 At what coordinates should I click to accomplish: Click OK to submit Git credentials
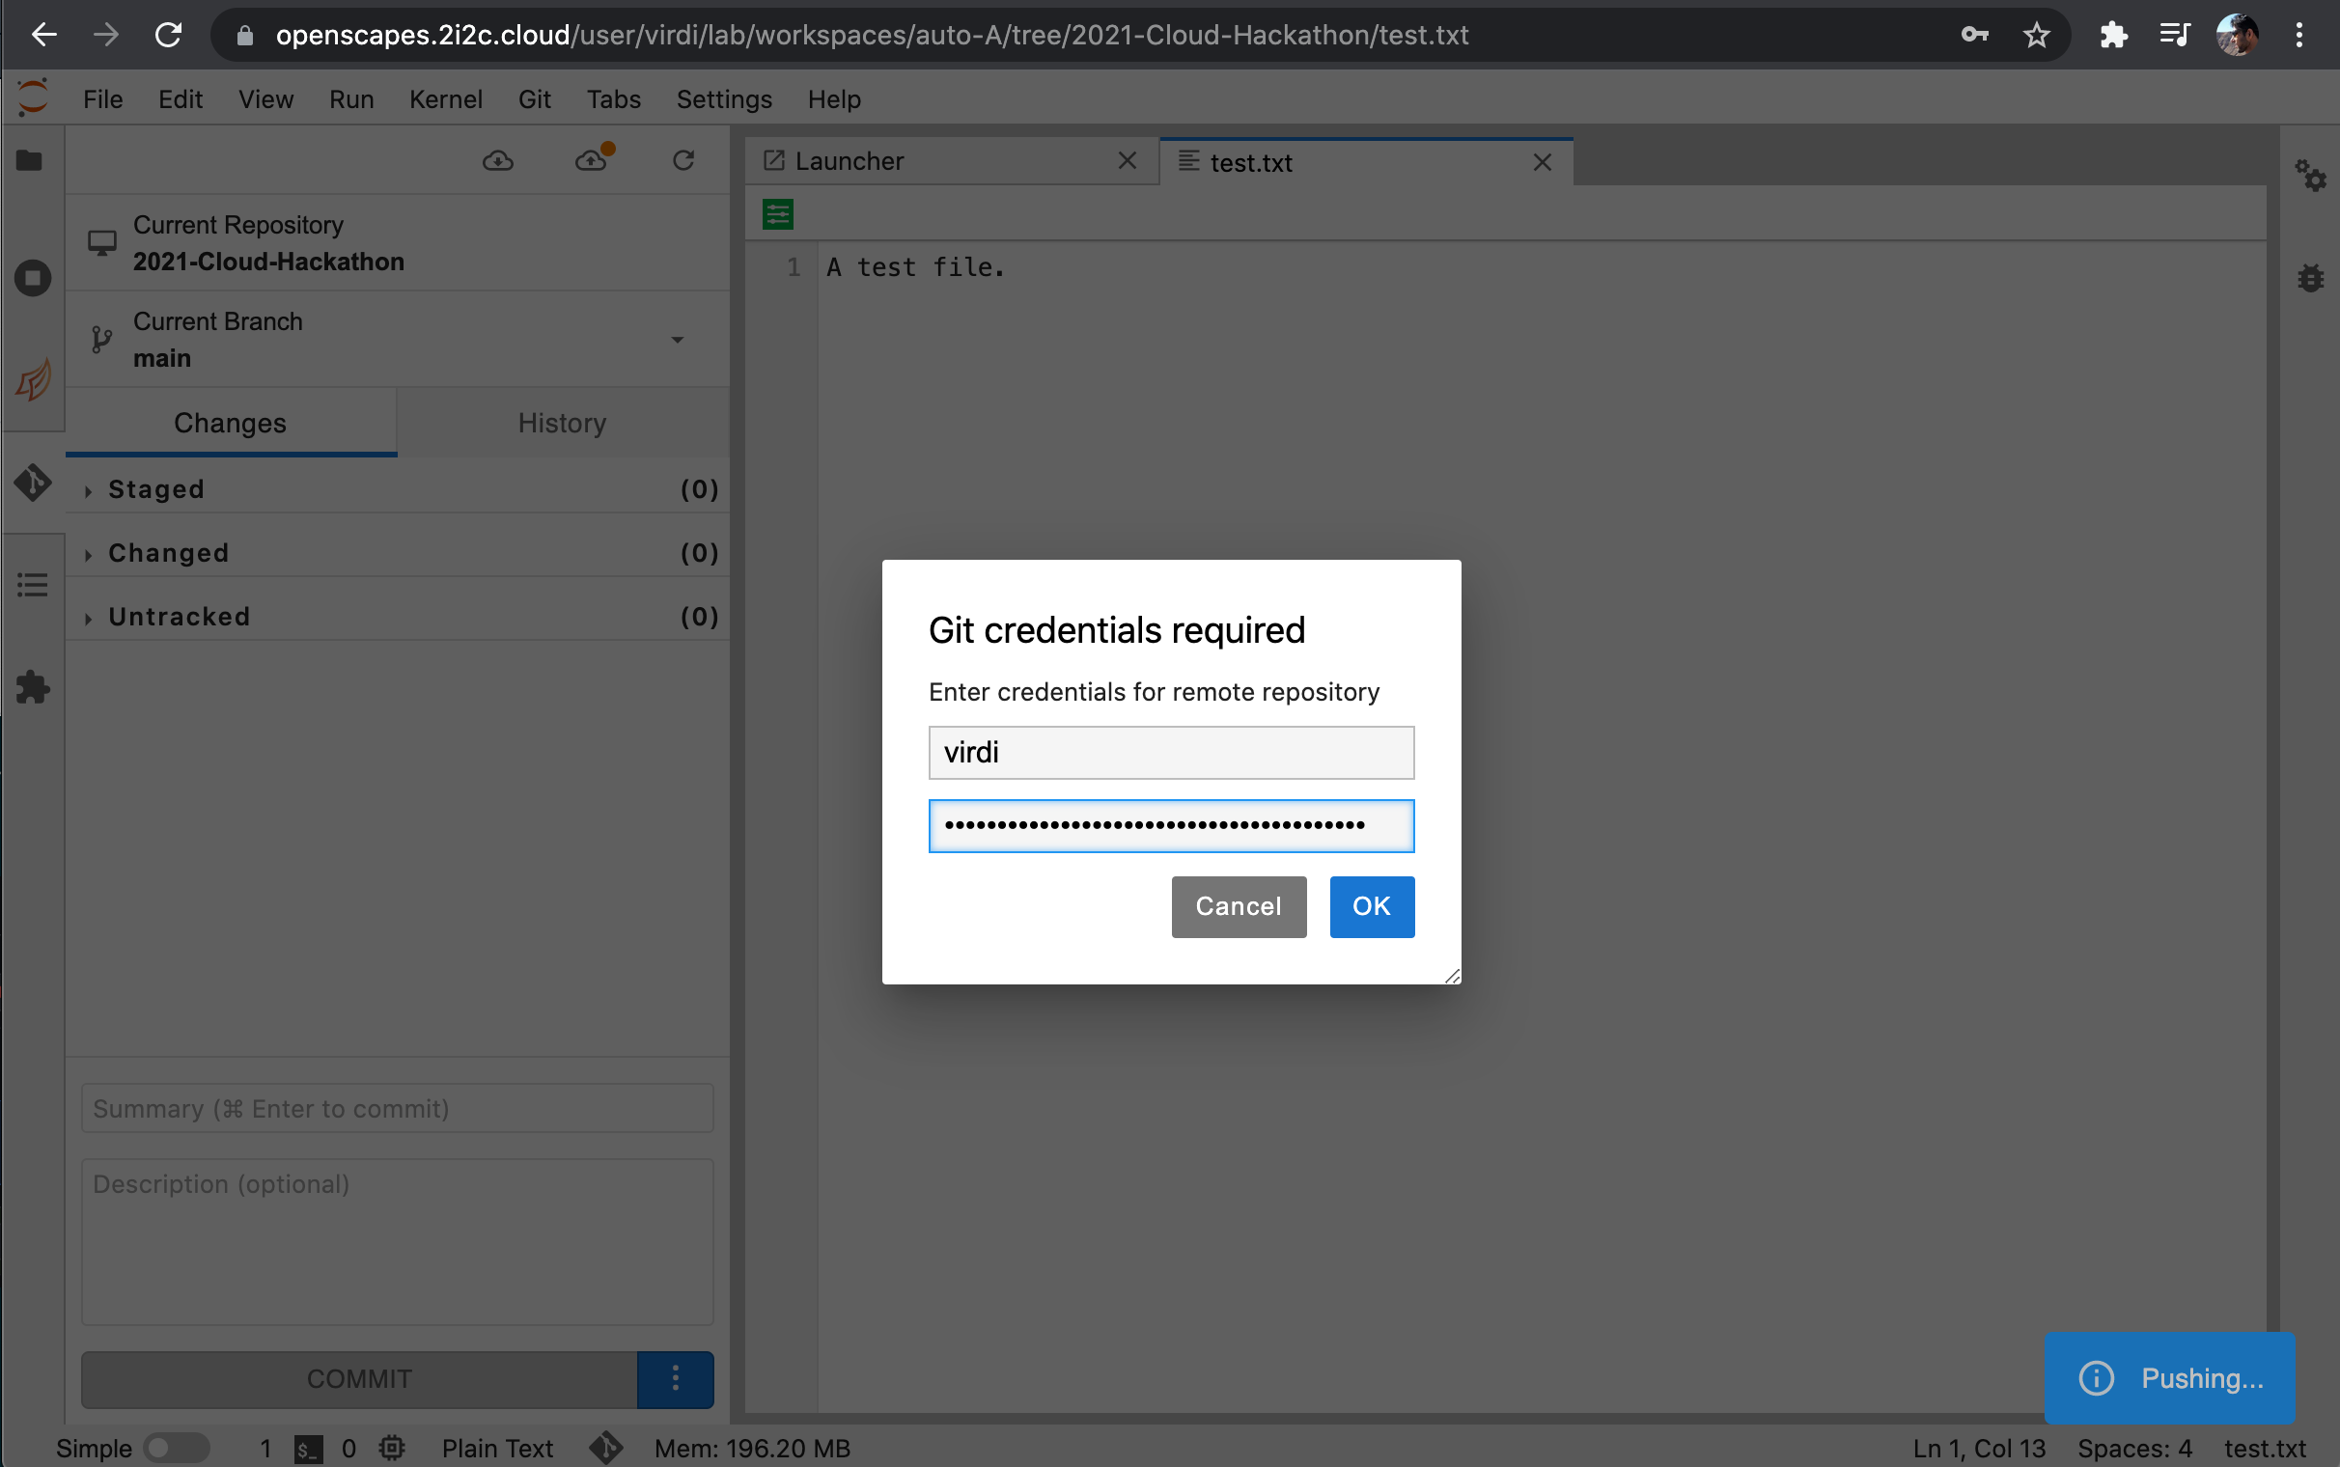1371,905
